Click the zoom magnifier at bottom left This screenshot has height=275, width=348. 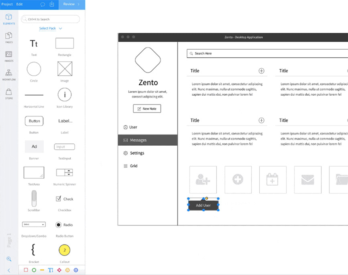point(9,259)
